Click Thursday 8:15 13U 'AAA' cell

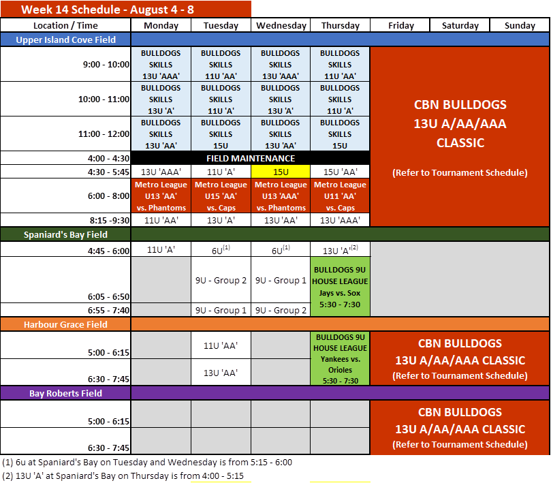point(340,220)
